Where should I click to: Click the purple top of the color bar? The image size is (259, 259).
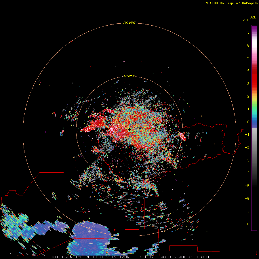pyautogui.click(x=254, y=28)
